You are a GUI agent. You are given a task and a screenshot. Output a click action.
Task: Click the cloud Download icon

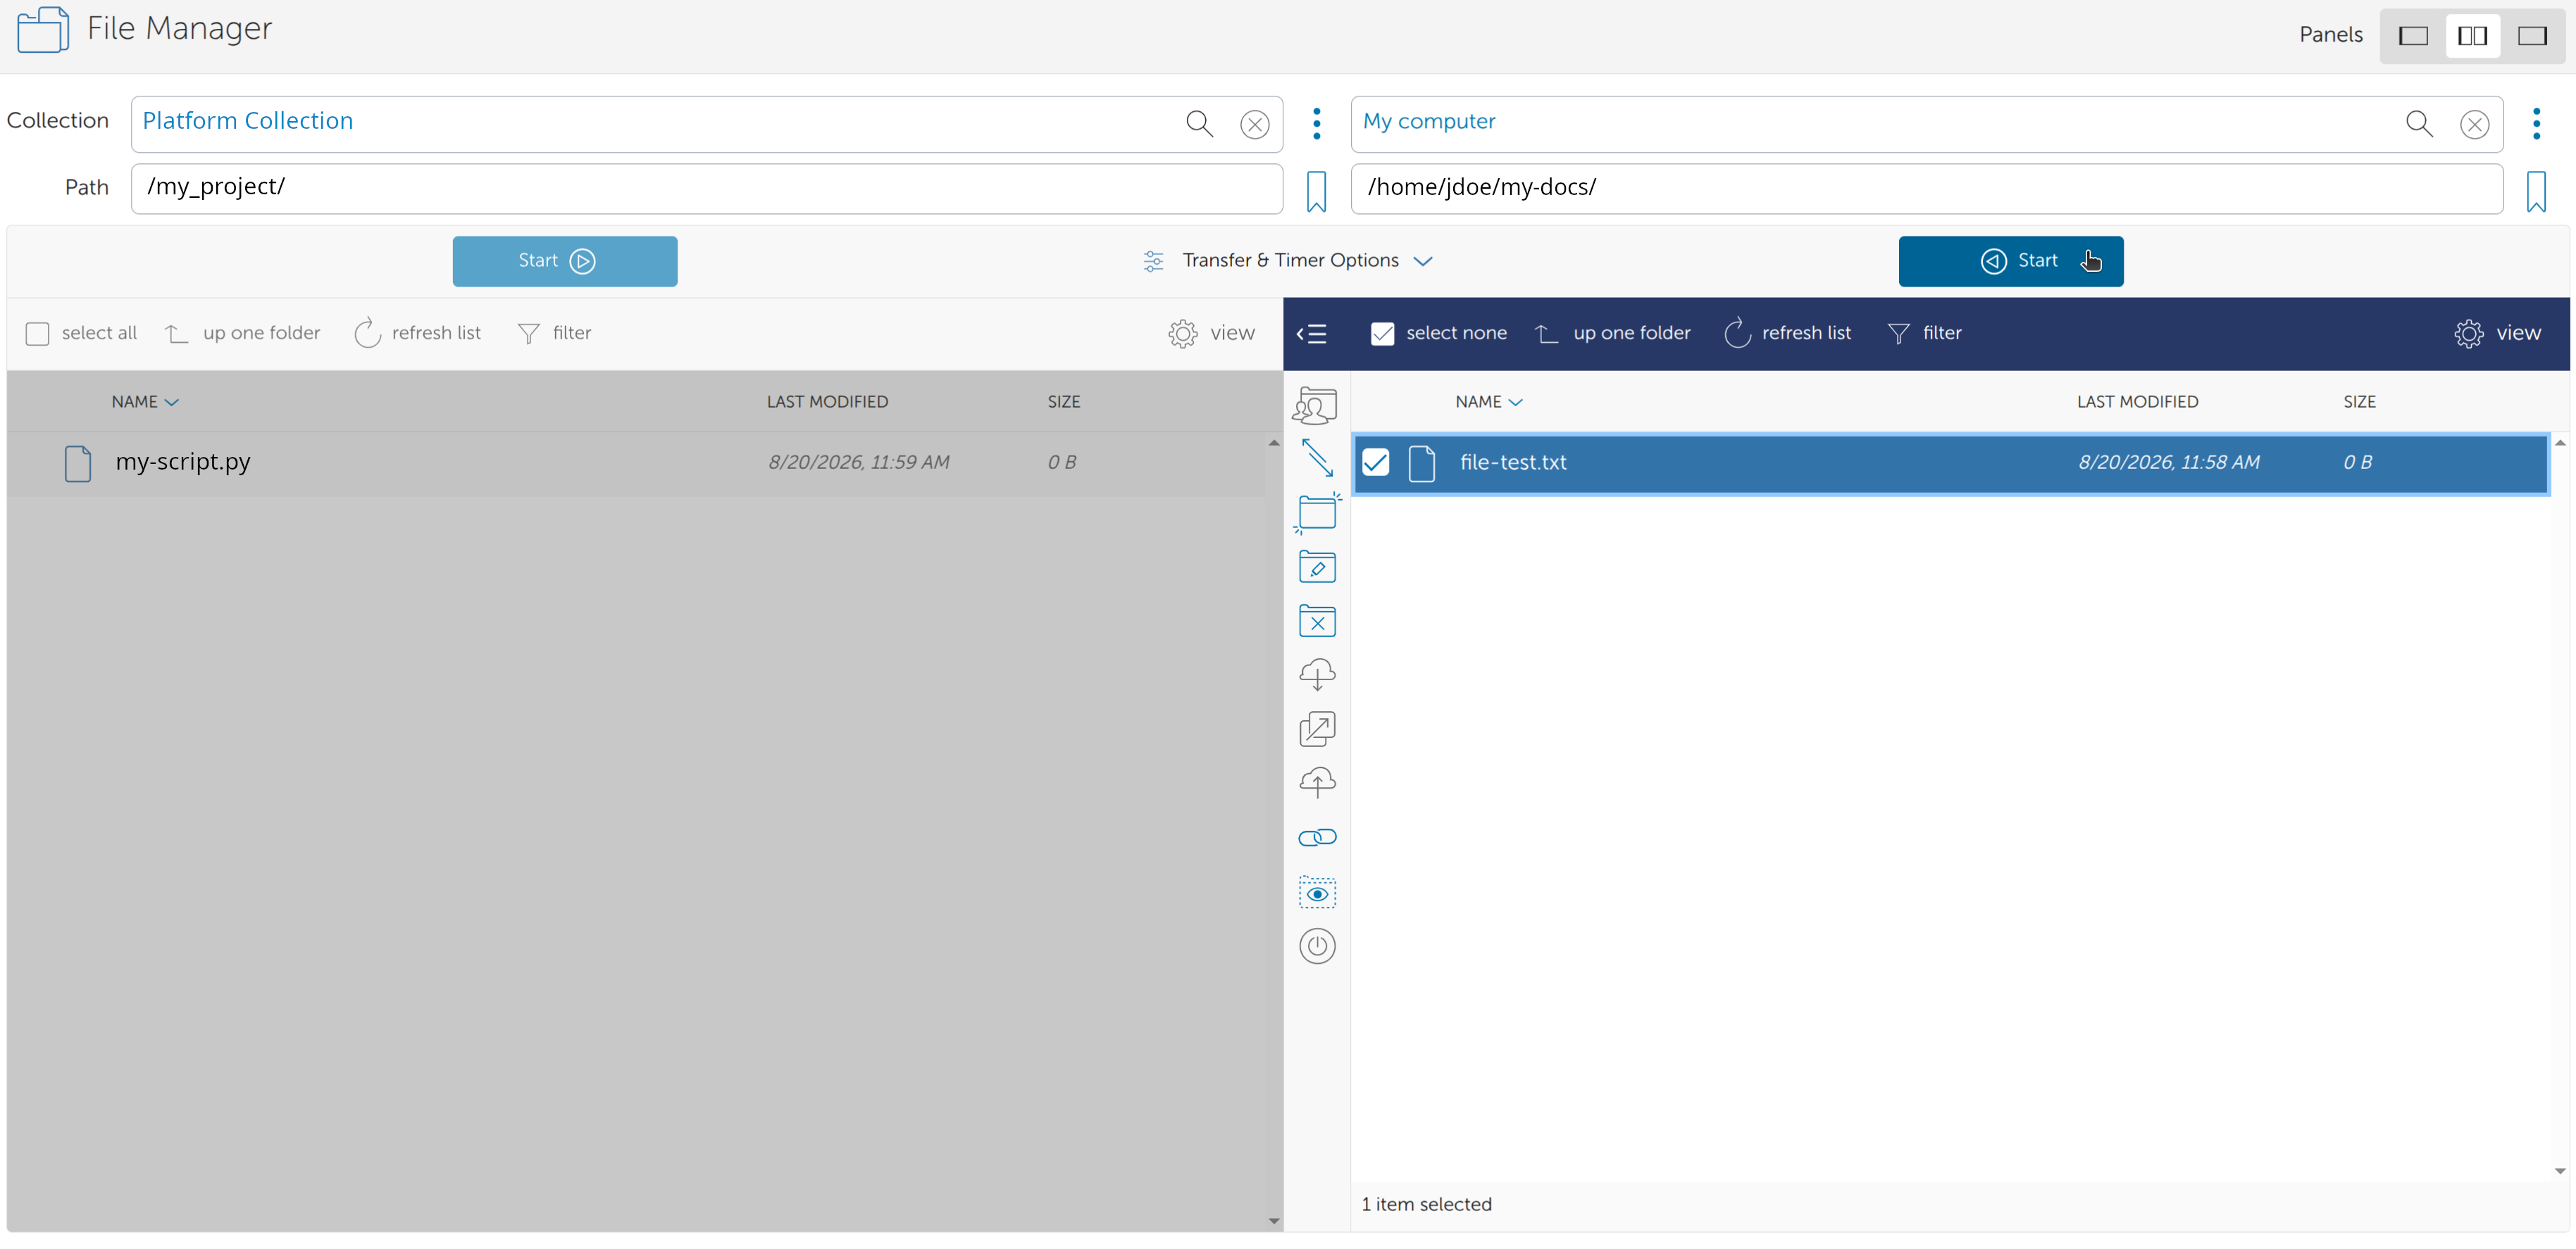coord(1317,674)
